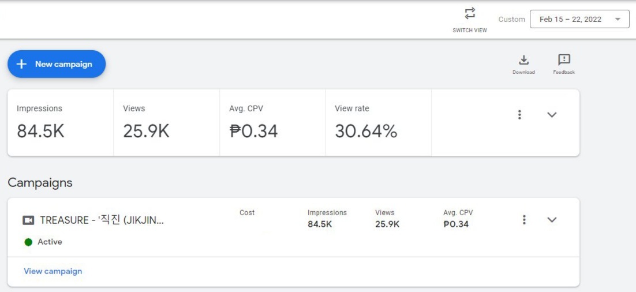This screenshot has height=292, width=636.
Task: Expand the metrics summary card chevron
Action: point(552,115)
